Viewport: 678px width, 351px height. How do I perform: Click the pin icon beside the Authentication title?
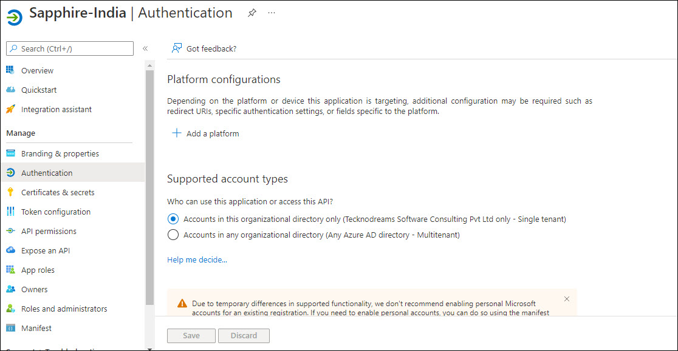(252, 13)
